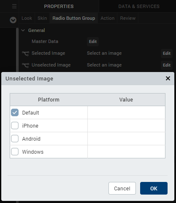Image resolution: width=176 pixels, height=203 pixels.
Task: Tick the Windows platform checkbox
Action: coord(15,152)
